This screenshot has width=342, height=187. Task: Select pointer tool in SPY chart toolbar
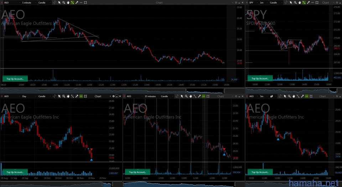(x=291, y=2)
